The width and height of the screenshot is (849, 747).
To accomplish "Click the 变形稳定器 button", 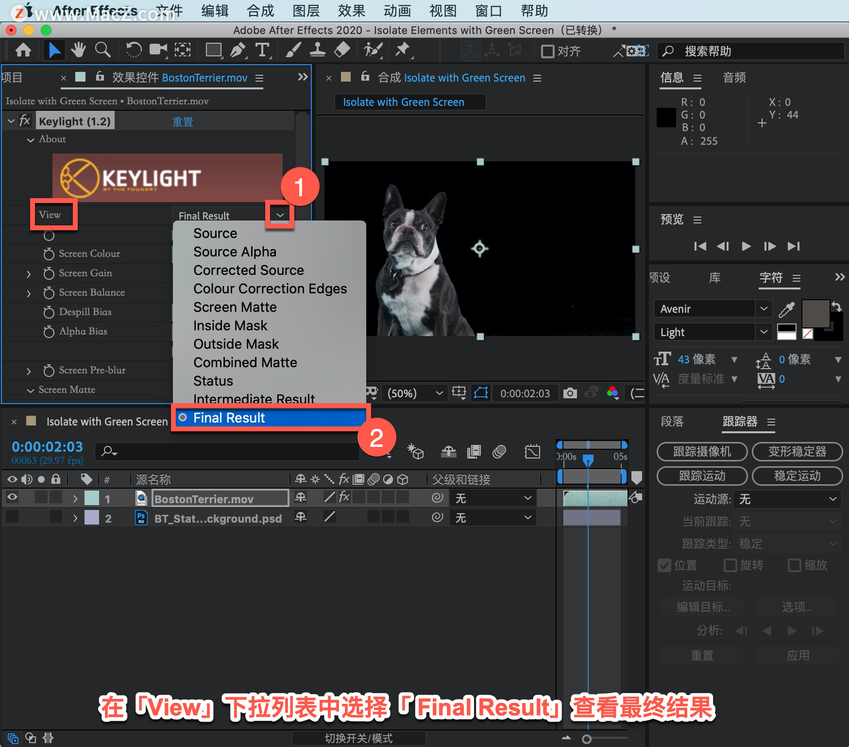I will pyautogui.click(x=797, y=451).
